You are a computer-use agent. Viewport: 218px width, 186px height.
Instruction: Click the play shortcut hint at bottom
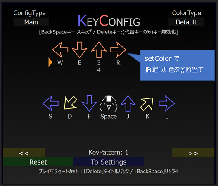(109, 171)
